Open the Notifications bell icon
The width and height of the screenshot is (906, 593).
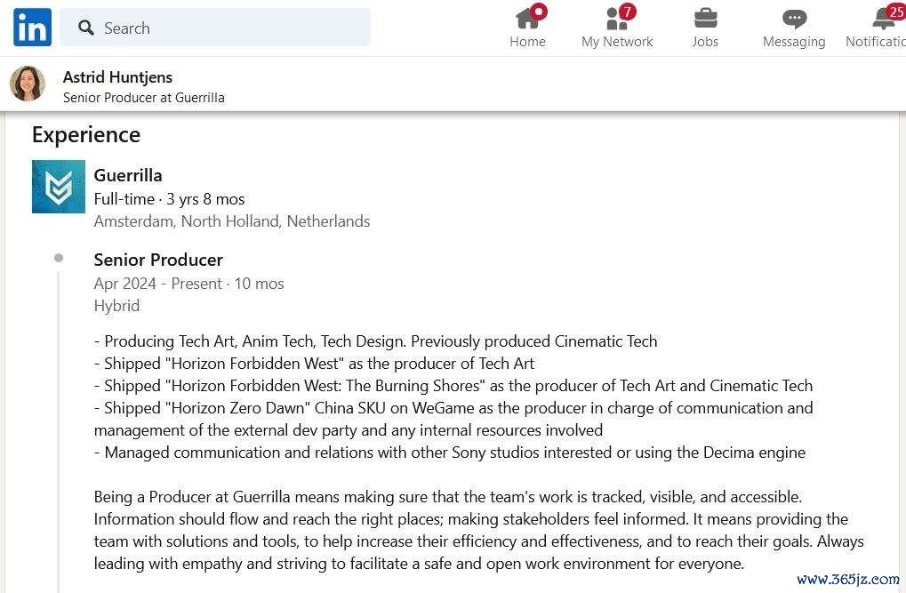[x=884, y=19]
